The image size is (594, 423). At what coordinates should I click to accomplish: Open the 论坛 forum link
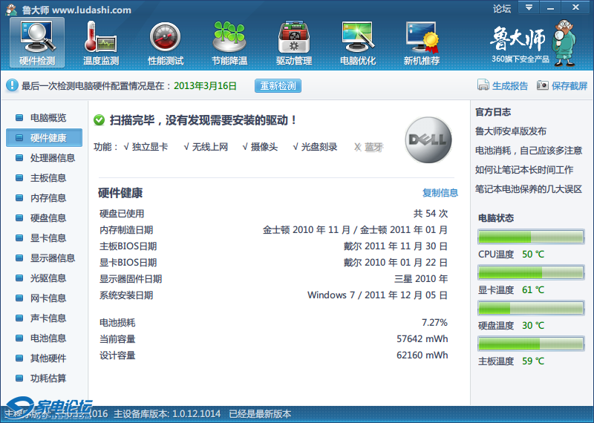pos(502,9)
